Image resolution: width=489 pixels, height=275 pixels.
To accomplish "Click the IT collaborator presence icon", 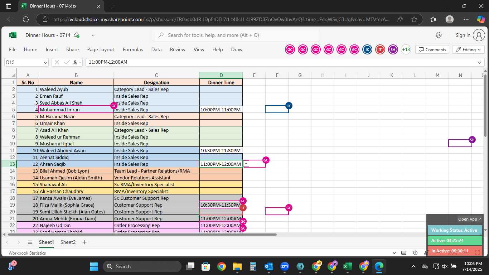I will click(380, 49).
